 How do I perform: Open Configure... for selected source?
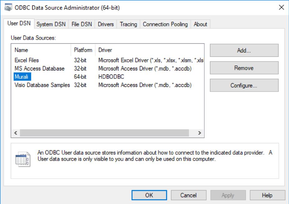tap(244, 86)
